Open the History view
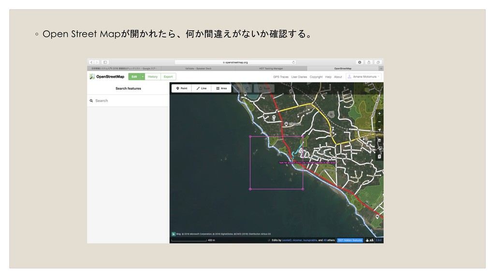 (153, 77)
